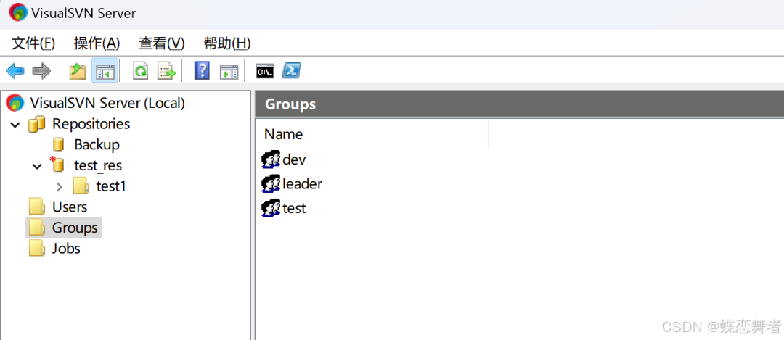Open the 文件(F) menu
Screen dimensions: 784x340
(33, 44)
